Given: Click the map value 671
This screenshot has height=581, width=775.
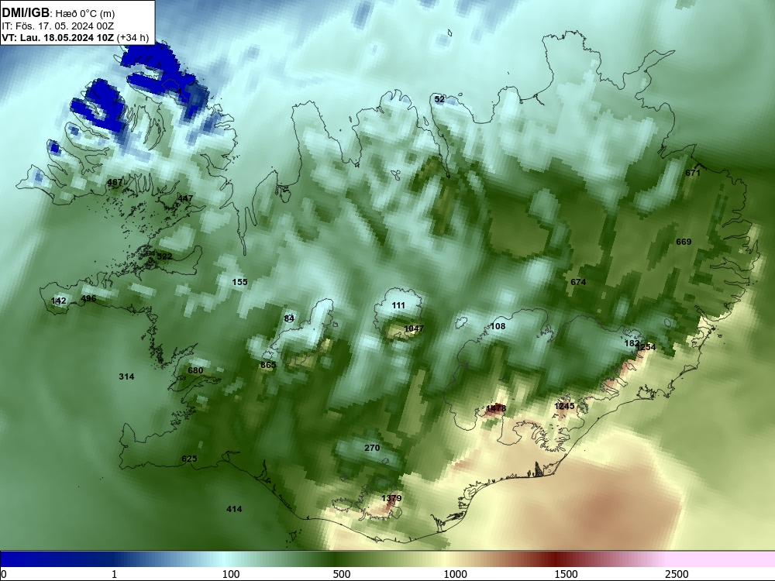Looking at the screenshot, I should pos(693,173).
